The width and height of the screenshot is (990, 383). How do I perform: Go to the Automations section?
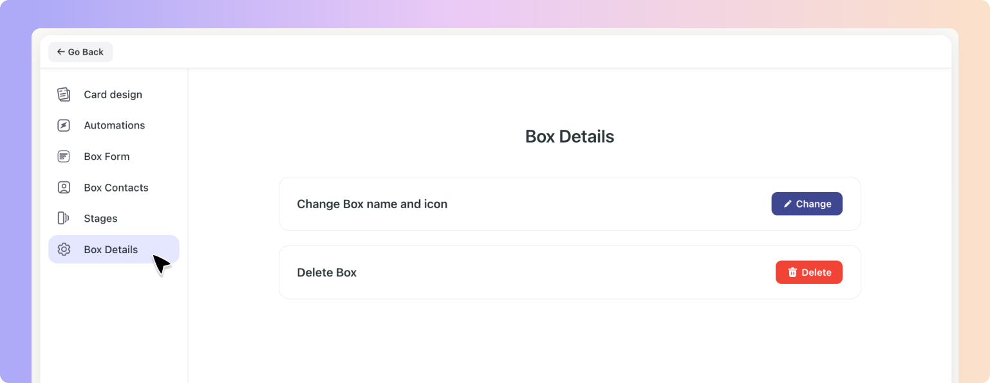point(114,125)
